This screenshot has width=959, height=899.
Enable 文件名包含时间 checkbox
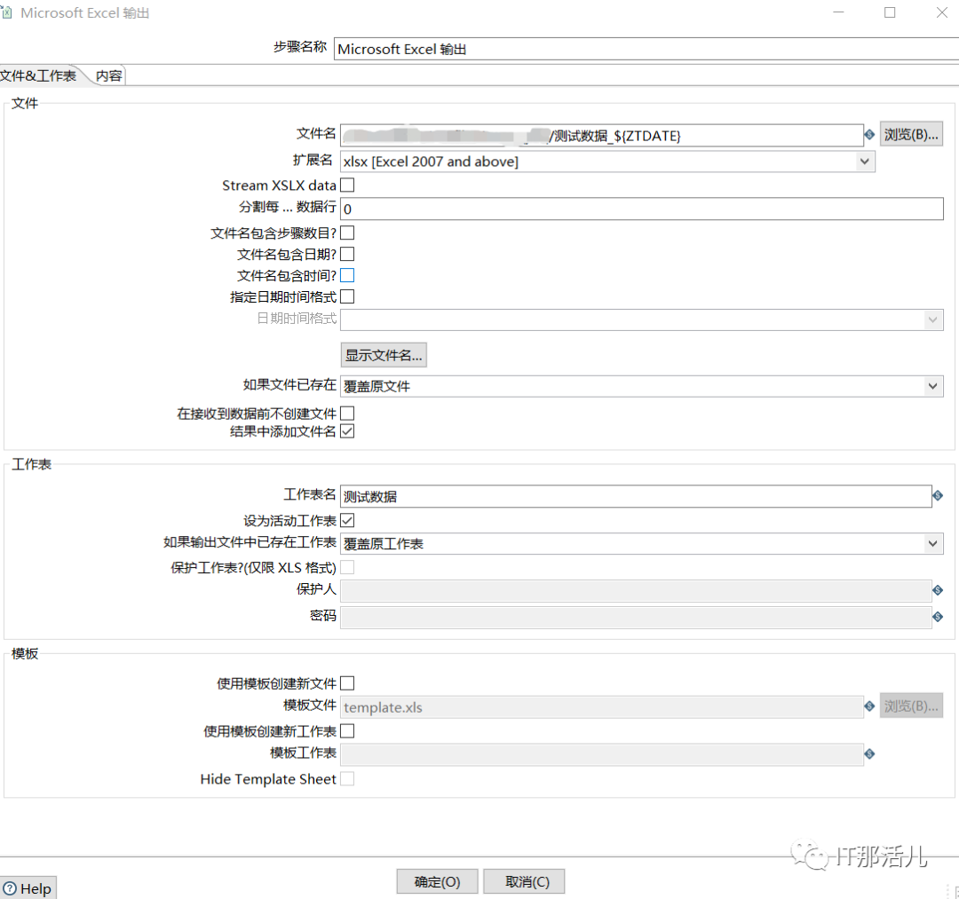[347, 276]
